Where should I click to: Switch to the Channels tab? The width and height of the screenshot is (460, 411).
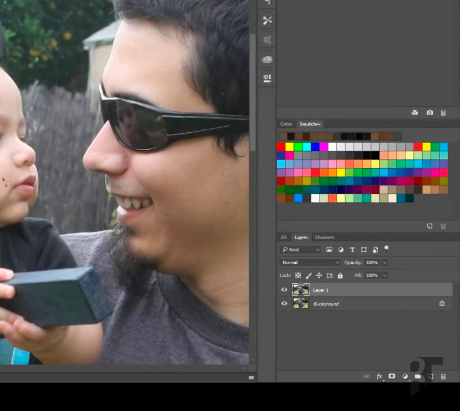[325, 237]
